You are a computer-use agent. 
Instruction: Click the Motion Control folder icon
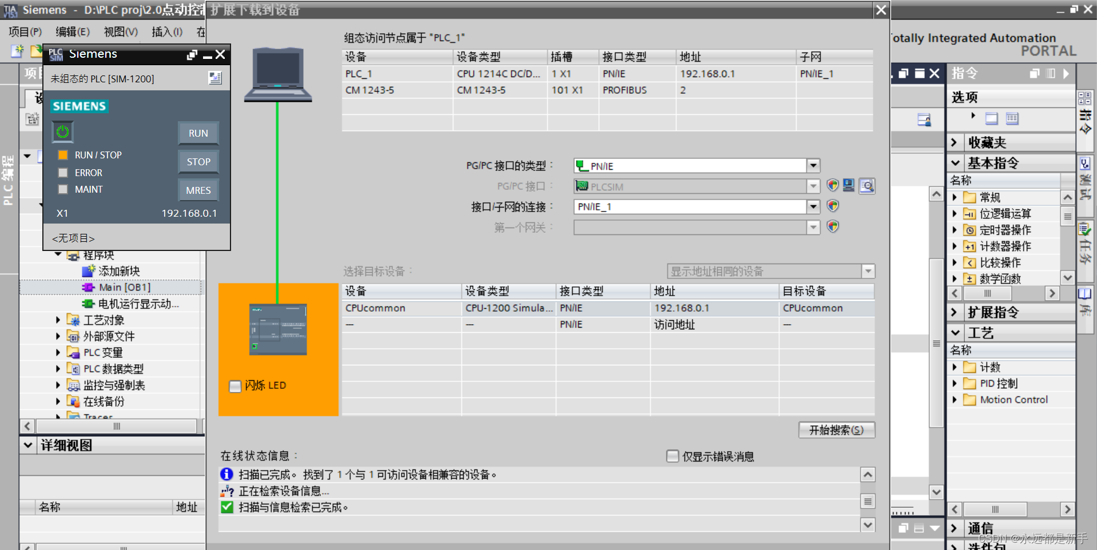tap(969, 400)
